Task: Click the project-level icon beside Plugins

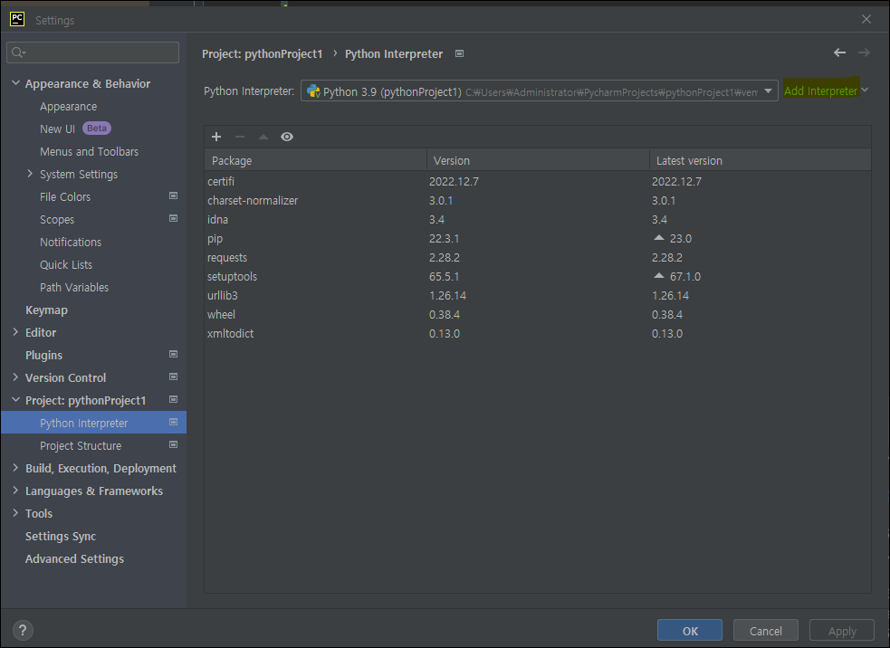Action: (174, 354)
